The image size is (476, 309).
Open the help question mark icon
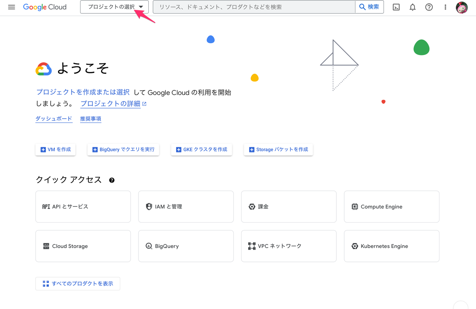click(x=429, y=7)
